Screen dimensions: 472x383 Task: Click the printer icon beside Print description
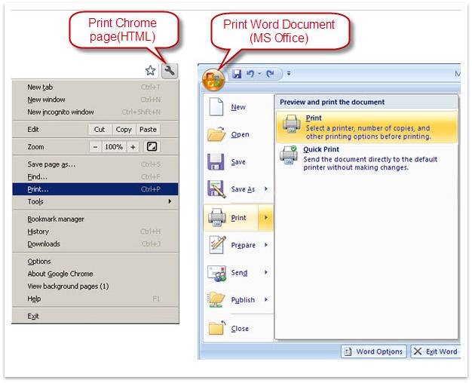[x=291, y=124]
